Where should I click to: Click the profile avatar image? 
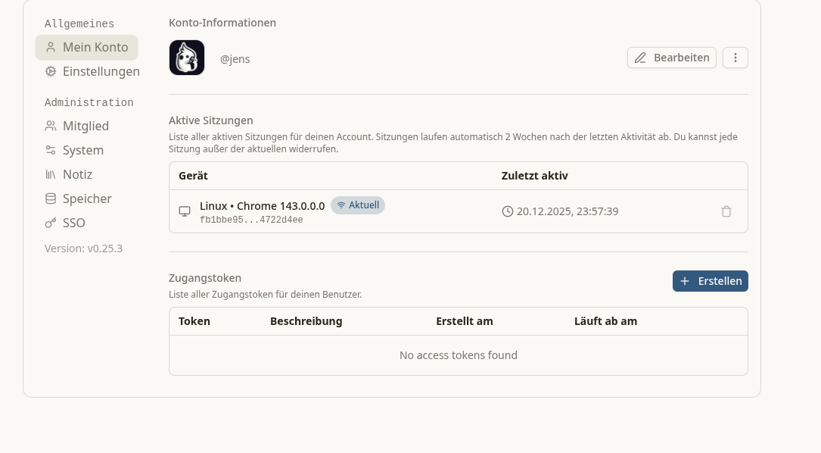tap(187, 58)
